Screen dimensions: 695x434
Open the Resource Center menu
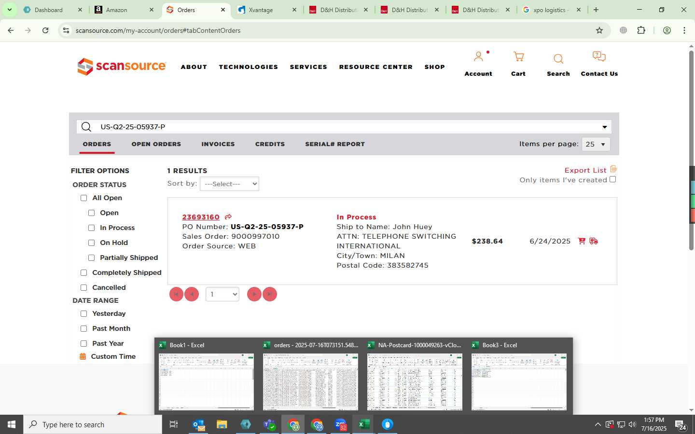tap(376, 67)
